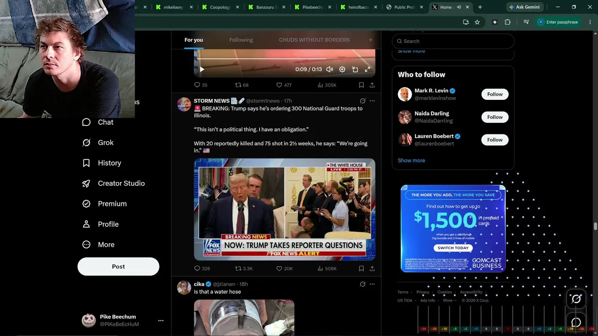598x336 pixels.
Task: Switch to the Coopology browser tab
Action: (220, 7)
